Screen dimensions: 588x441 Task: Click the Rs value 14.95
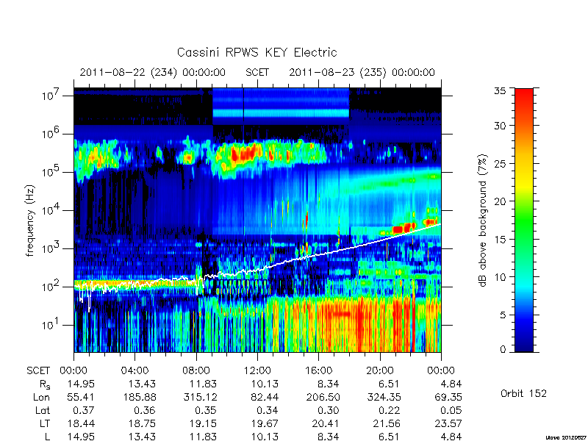pyautogui.click(x=81, y=384)
